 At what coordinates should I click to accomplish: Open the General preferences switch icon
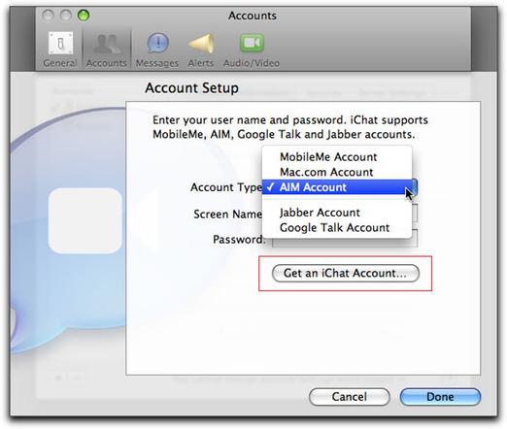[60, 43]
